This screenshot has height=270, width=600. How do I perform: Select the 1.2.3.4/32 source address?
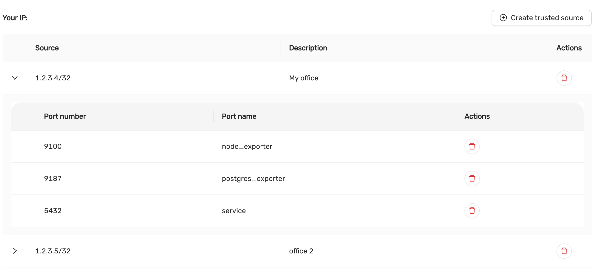(52, 78)
